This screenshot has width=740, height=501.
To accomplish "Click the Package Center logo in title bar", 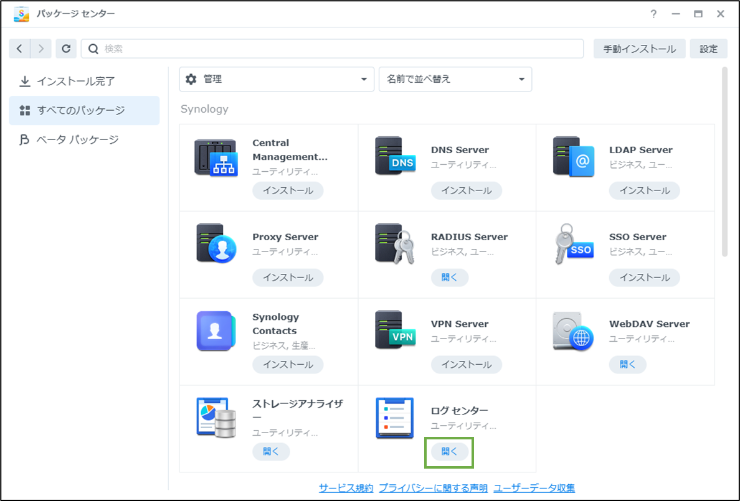I will tap(21, 14).
